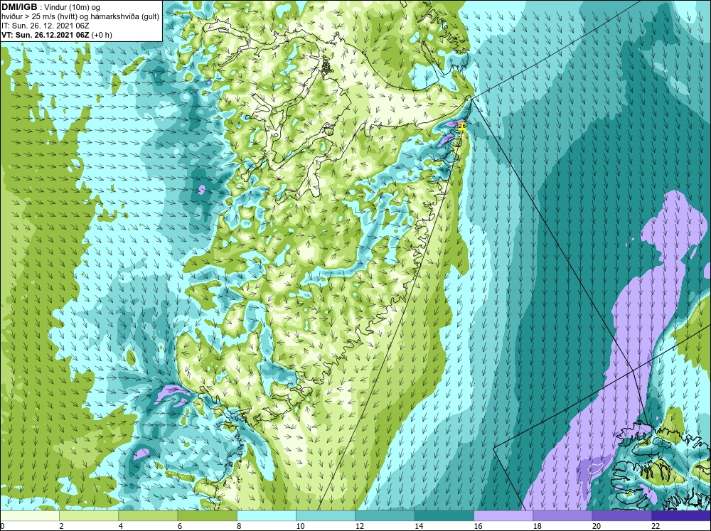Click the 8–10 m/s light cyan legend swatch

pos(267,515)
